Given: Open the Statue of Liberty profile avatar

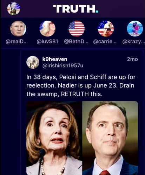Looking at the screenshot, I should coord(14,9).
